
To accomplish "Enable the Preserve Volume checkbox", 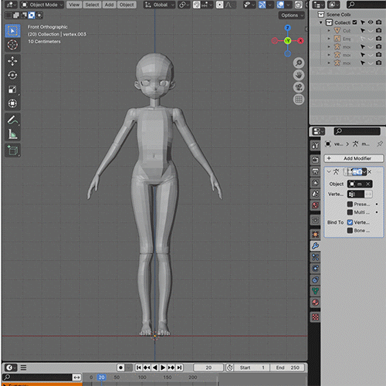I will point(350,204).
